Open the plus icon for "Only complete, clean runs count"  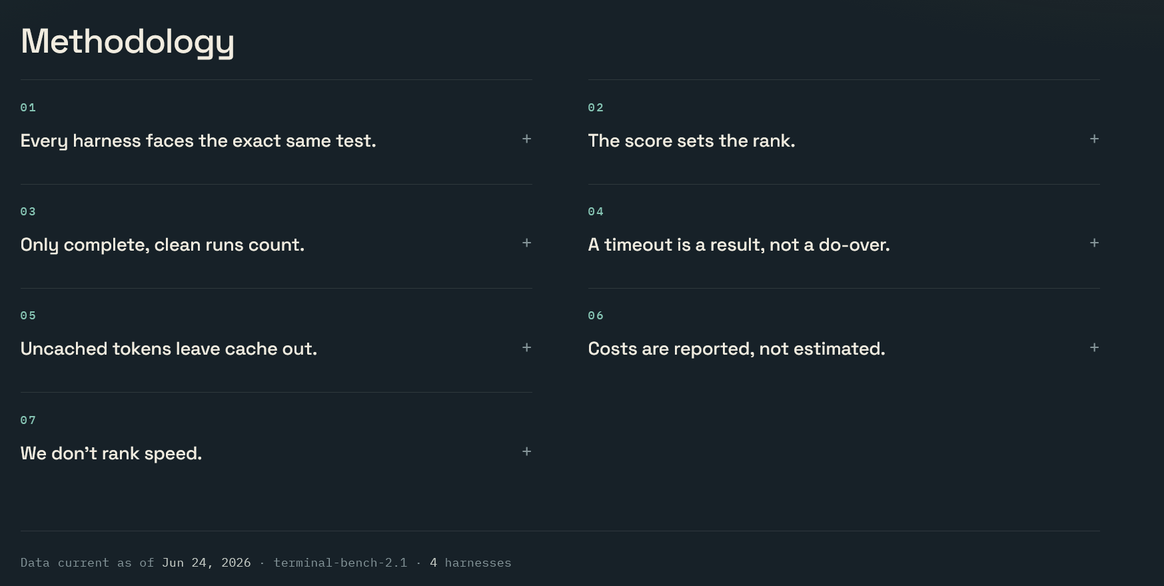click(x=526, y=243)
